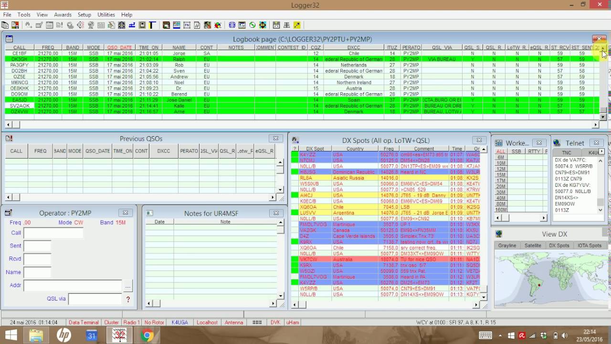Click the grid table toolbar icon
Image resolution: width=611 pixels, height=344 pixels.
(x=101, y=25)
